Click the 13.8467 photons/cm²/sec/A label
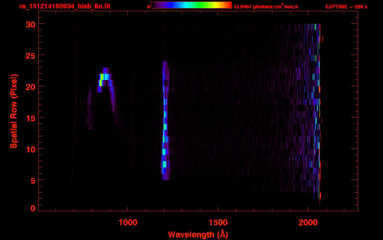 [266, 6]
